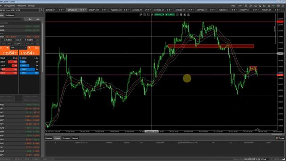Image resolution: width=286 pixels, height=161 pixels.
Task: Select the pencil drawing tool on chart toolbar
Action: click(x=152, y=15)
